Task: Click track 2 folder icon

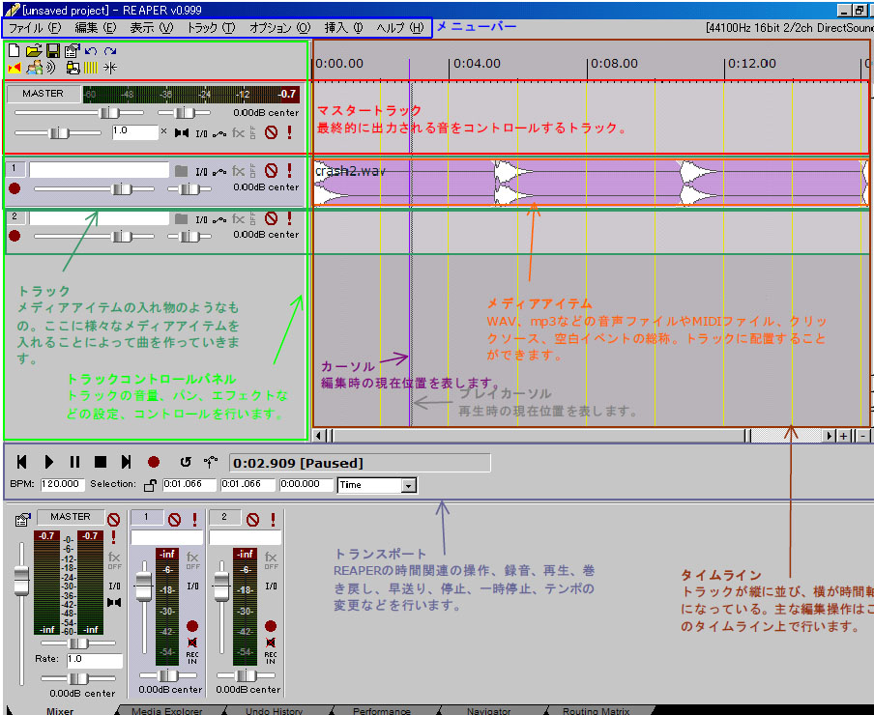Action: pyautogui.click(x=181, y=218)
